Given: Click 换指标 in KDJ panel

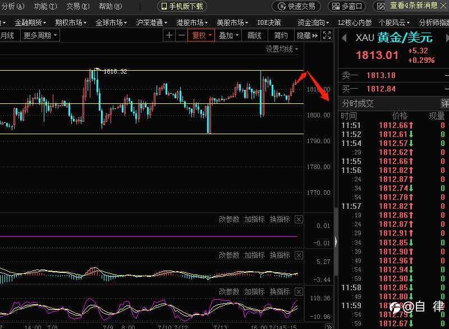Looking at the screenshot, I should tap(280, 291).
